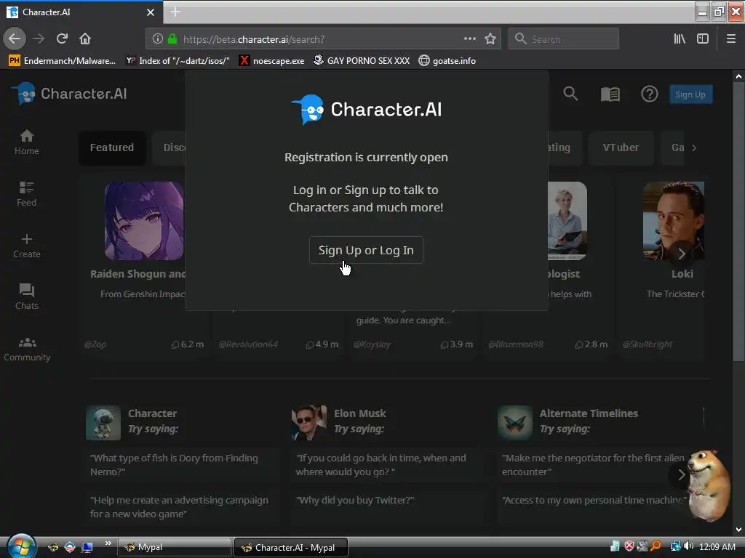Select the Character.AI browser tab
The image size is (745, 558).
click(81, 12)
